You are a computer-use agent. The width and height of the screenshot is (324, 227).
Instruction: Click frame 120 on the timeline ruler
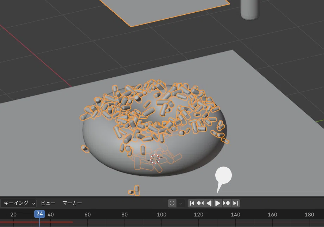coord(198,215)
